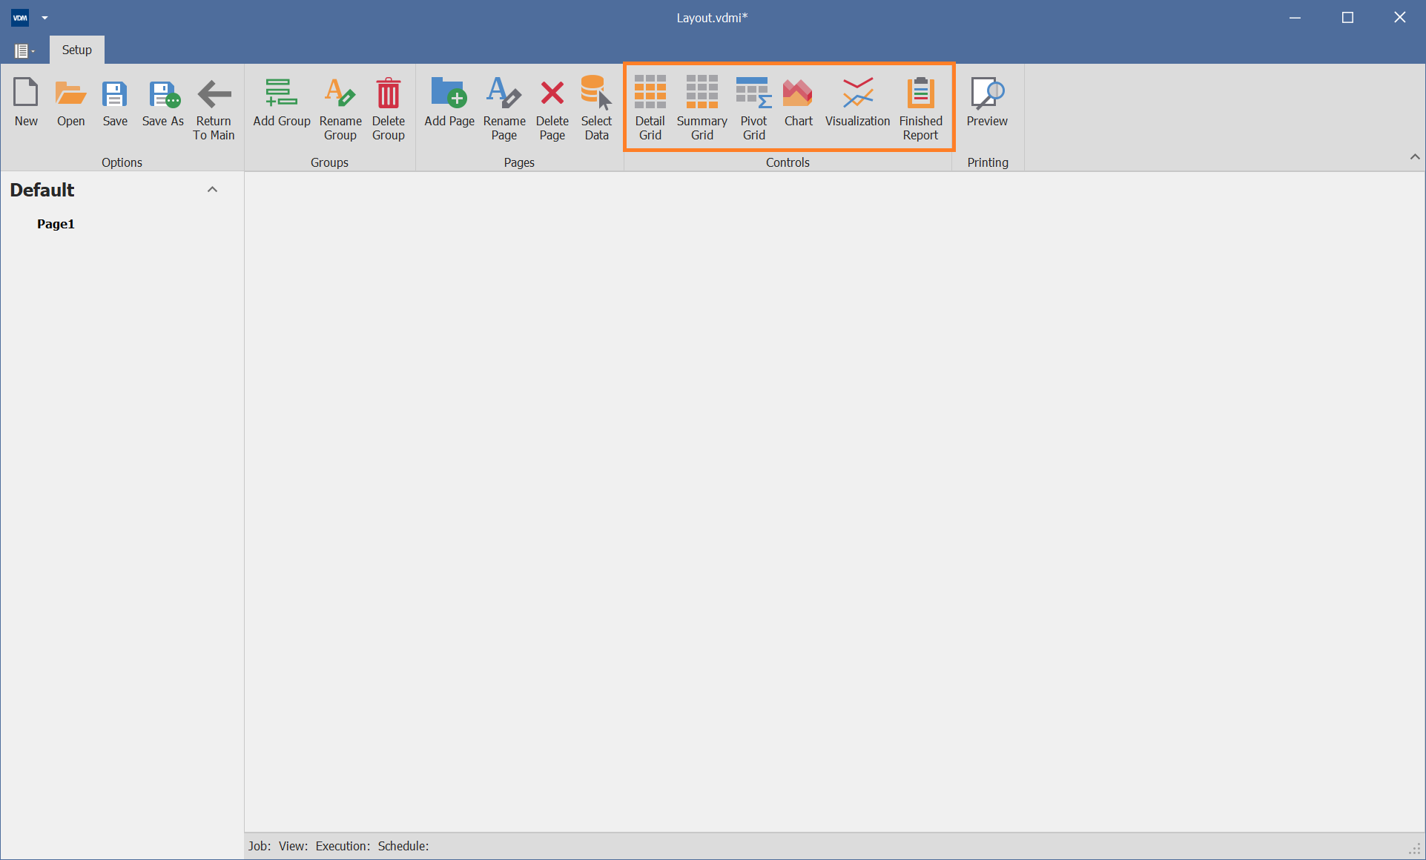This screenshot has width=1426, height=860.
Task: Close the Layout.vdmi window
Action: (1399, 17)
